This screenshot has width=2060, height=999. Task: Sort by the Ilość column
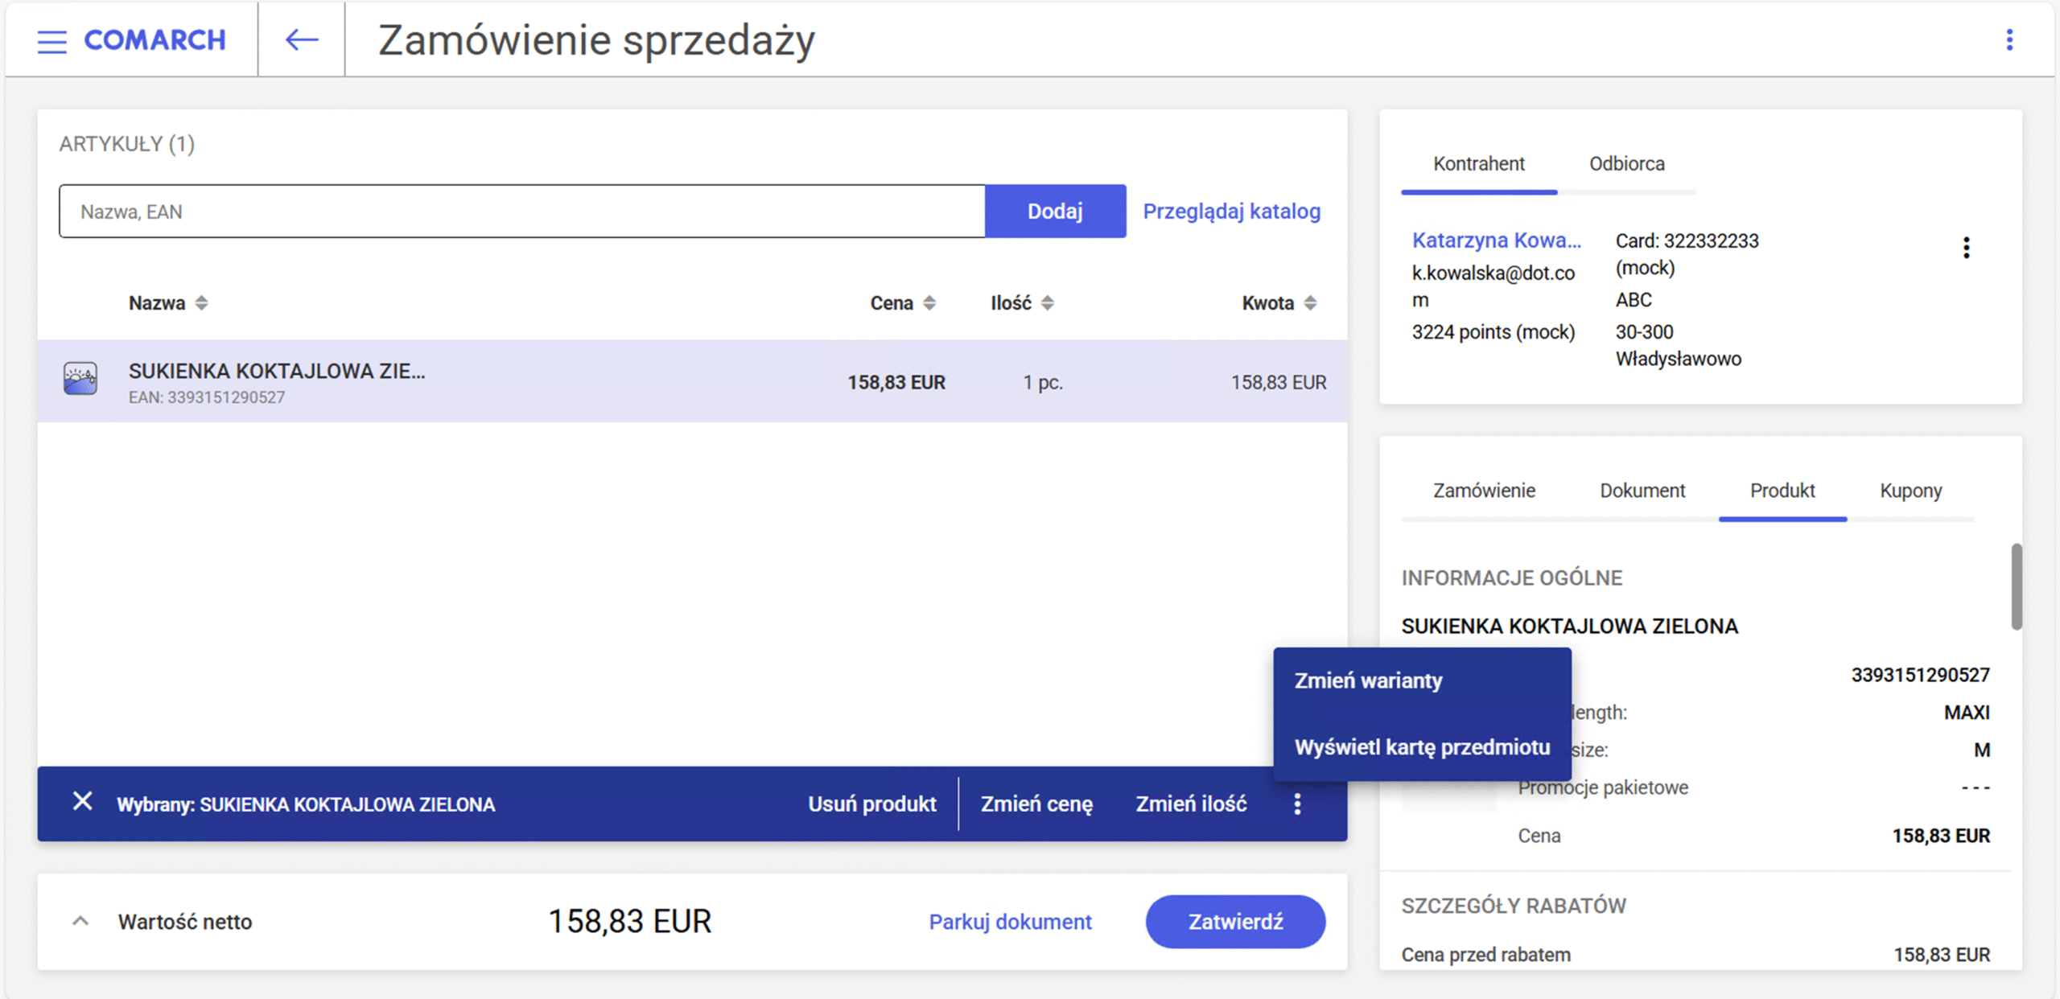1022,303
